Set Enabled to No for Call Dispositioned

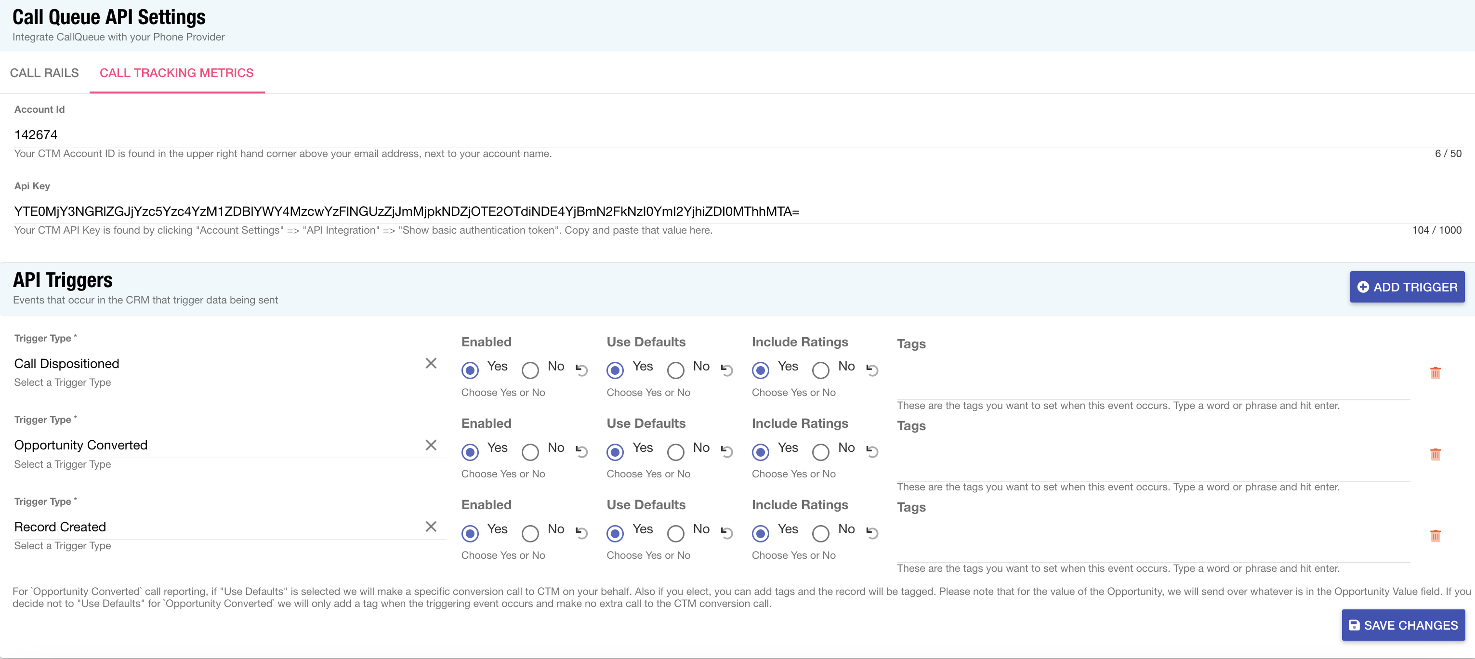point(530,370)
